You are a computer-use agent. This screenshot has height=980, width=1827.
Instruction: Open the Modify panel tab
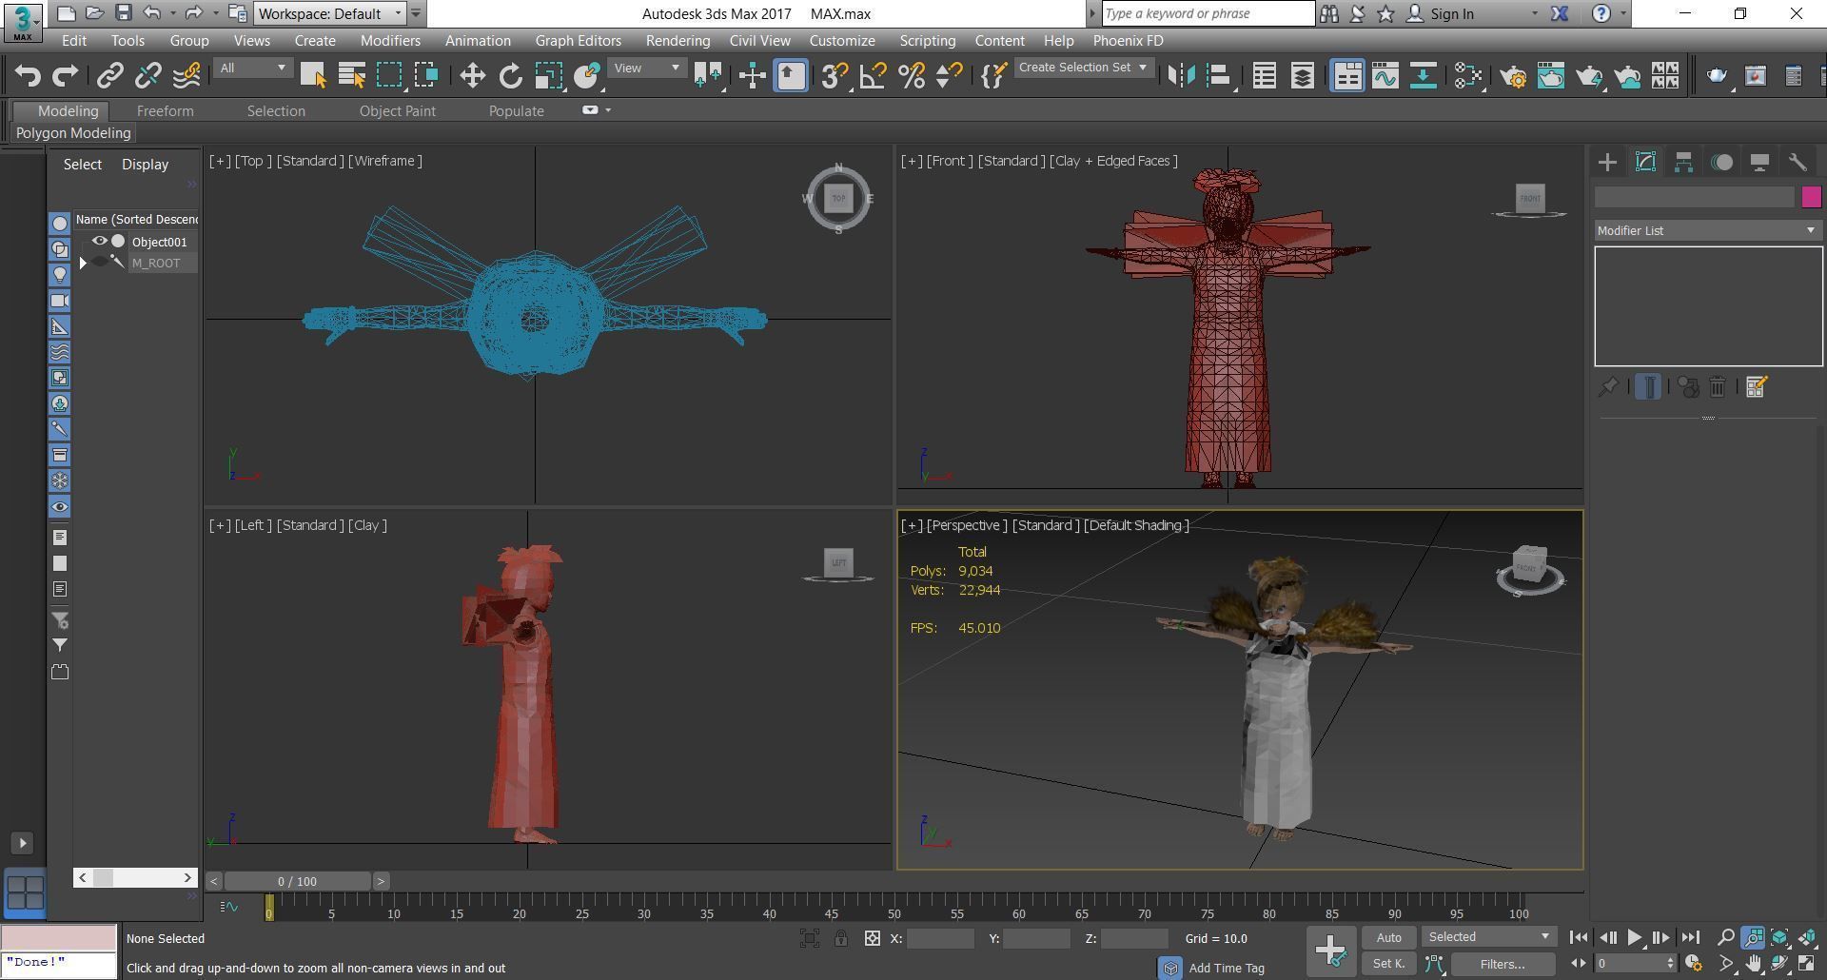tap(1645, 163)
